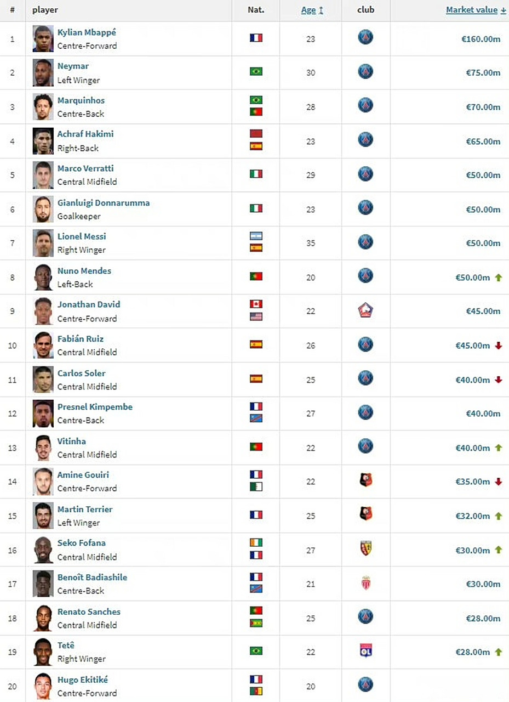Click the green up arrow beside Nuno Mendes' value

[x=498, y=278]
